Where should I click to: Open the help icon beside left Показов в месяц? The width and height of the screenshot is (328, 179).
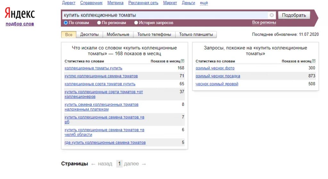point(183,61)
